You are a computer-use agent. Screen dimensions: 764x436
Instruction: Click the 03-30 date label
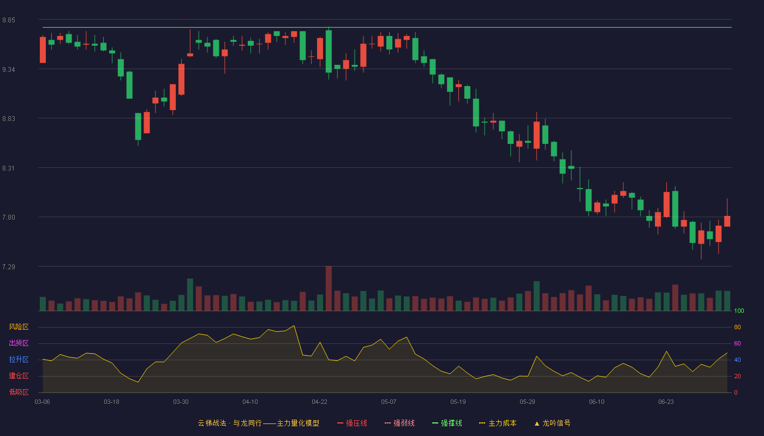pyautogui.click(x=181, y=402)
